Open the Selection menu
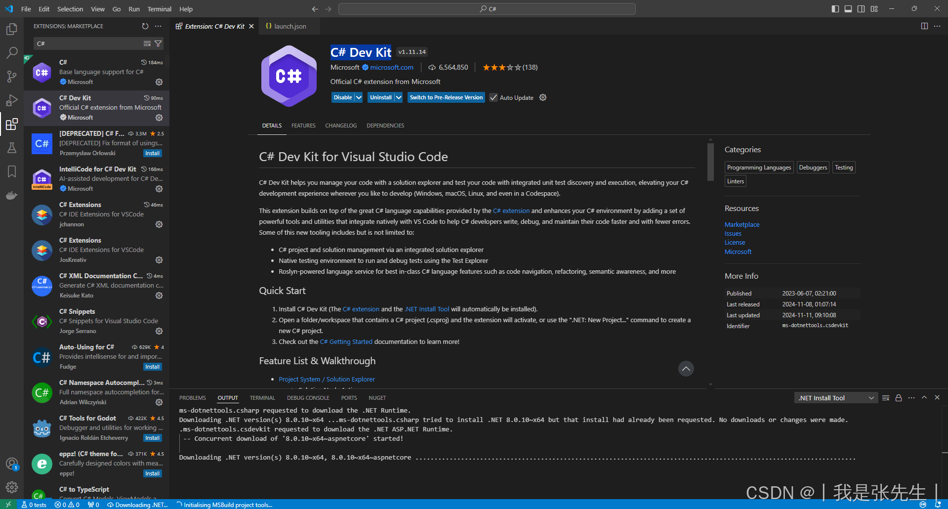This screenshot has height=509, width=948. (70, 9)
